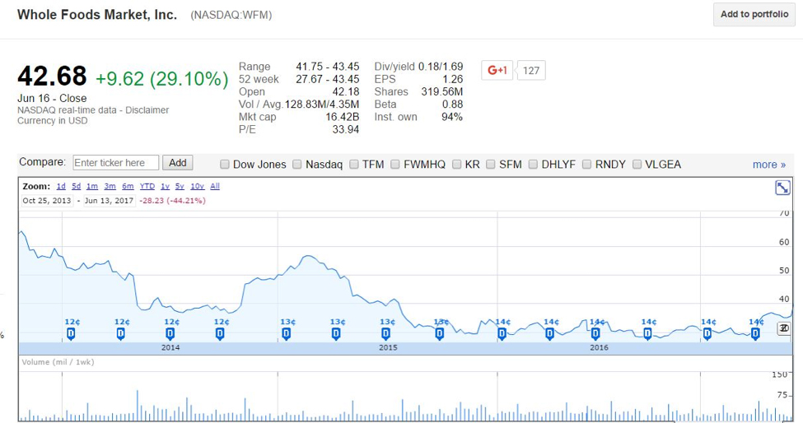The image size is (803, 423).
Task: Select the 5d zoom range
Action: click(x=77, y=186)
